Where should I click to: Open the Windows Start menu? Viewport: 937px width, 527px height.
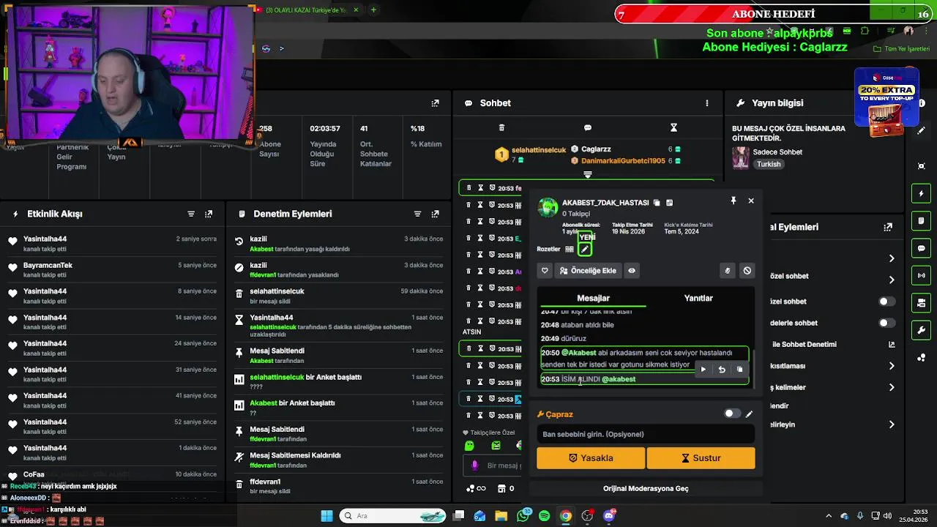(326, 516)
